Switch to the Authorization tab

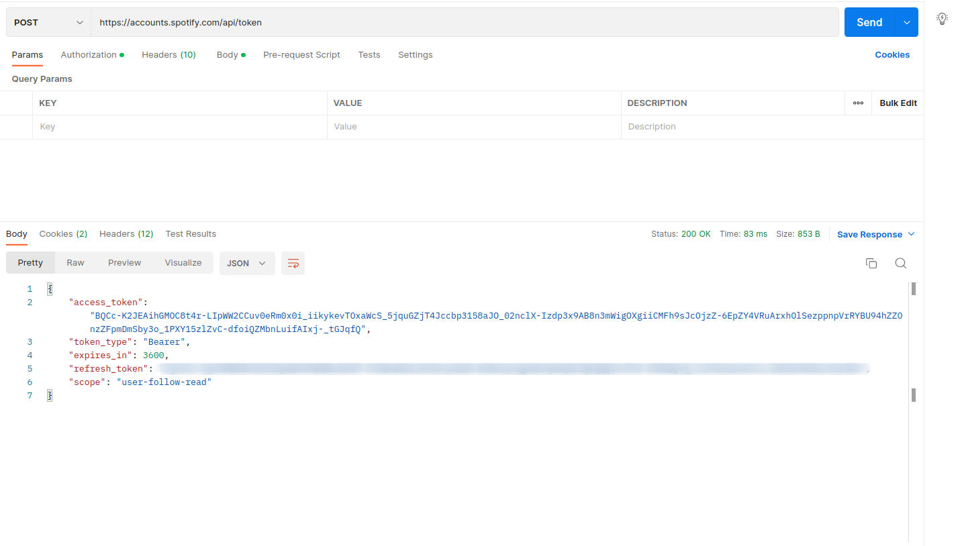[88, 54]
